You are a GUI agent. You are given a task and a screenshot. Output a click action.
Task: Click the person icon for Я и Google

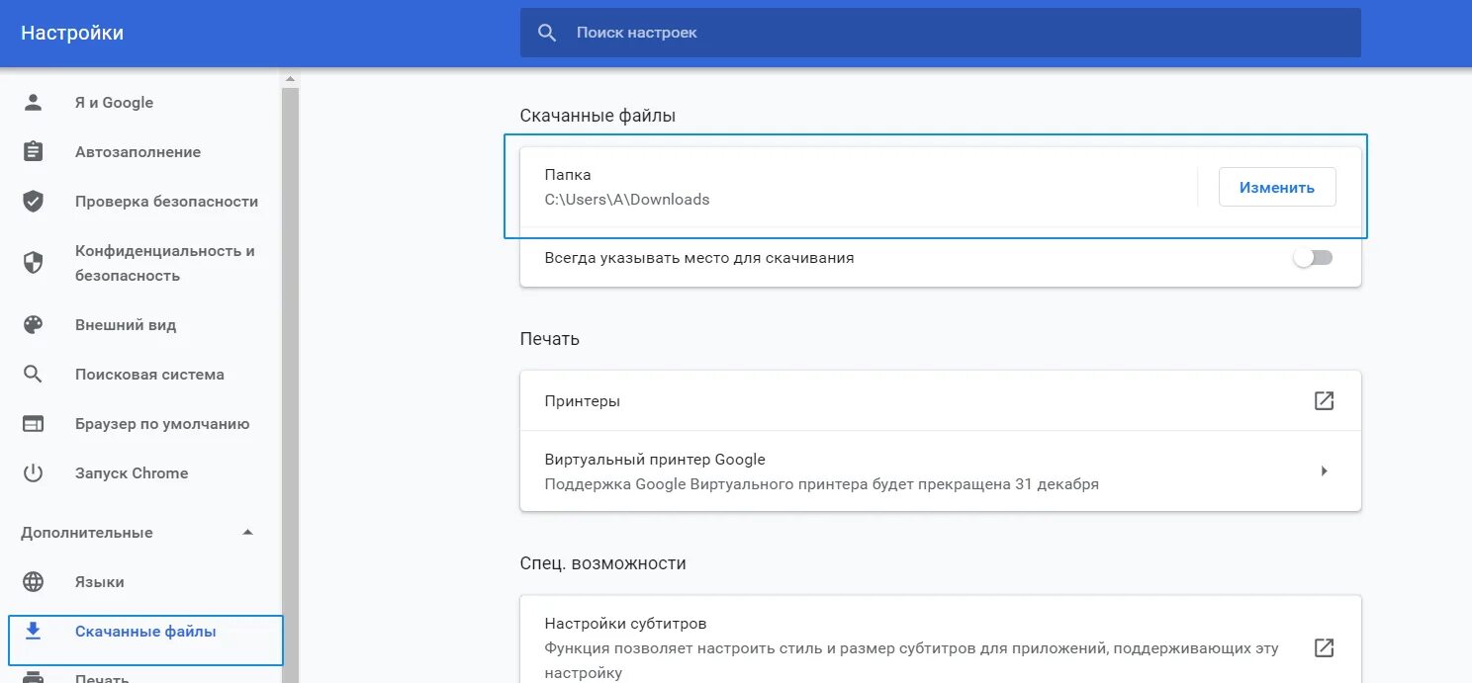[34, 103]
